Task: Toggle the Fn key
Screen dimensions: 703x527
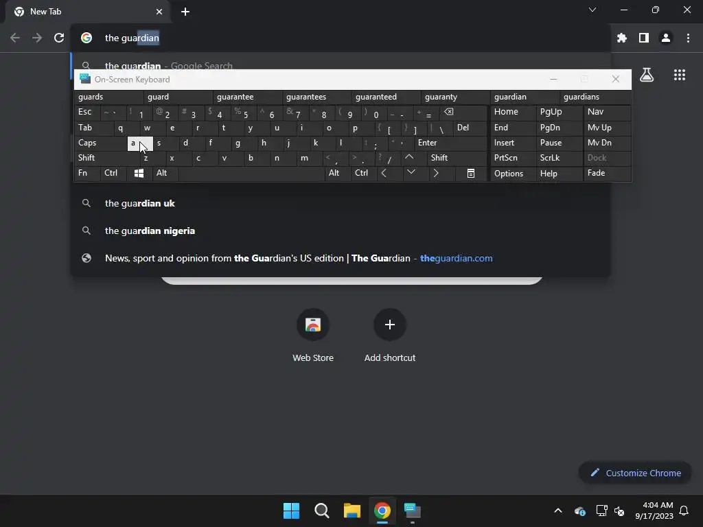Action: point(87,174)
